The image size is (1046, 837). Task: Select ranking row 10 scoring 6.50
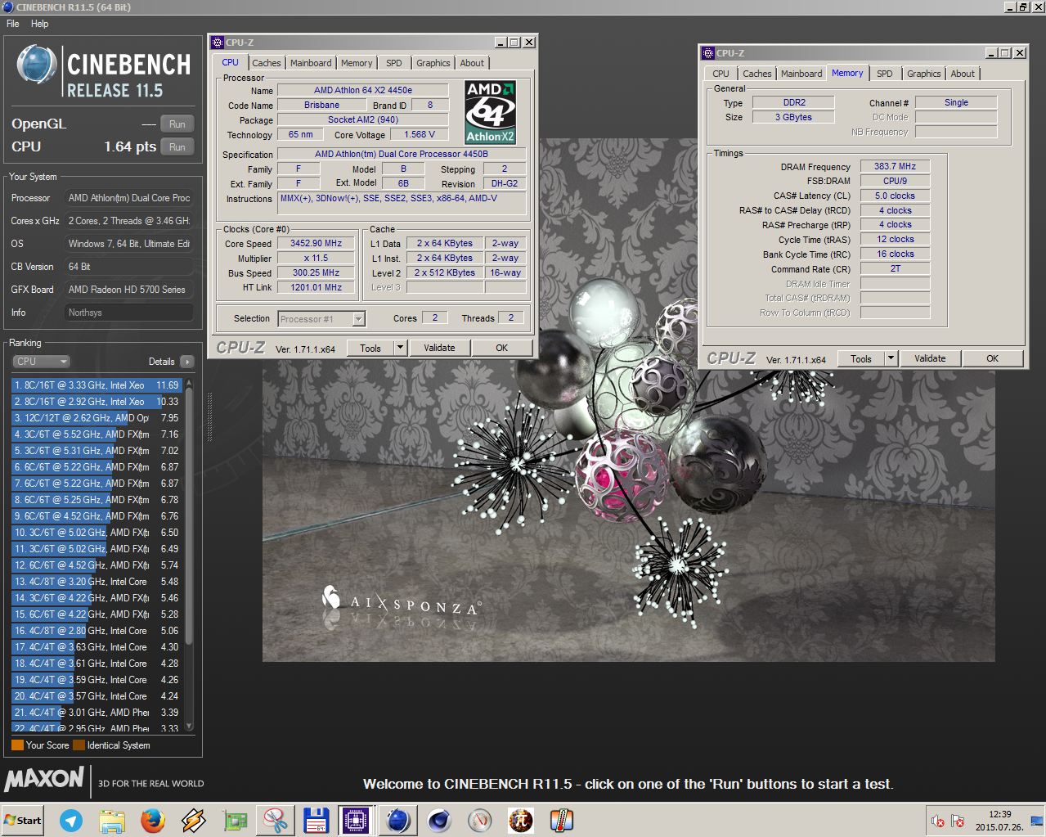click(97, 533)
